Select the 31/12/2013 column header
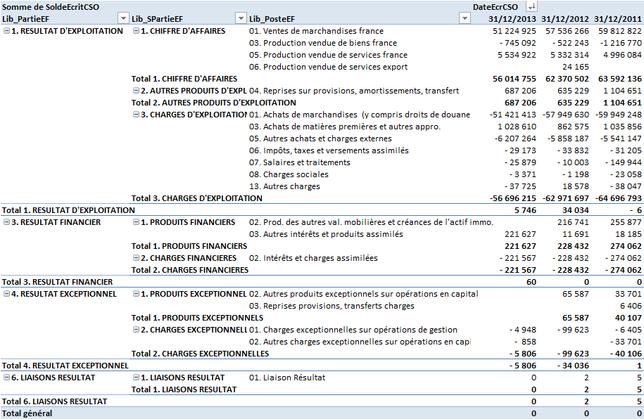 512,19
